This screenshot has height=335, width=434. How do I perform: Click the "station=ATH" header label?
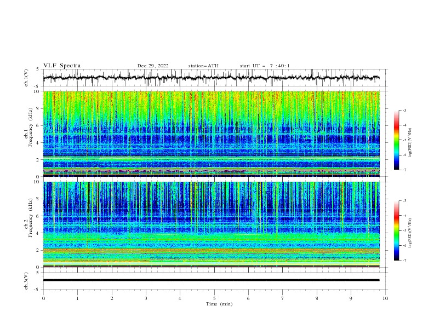pos(203,66)
